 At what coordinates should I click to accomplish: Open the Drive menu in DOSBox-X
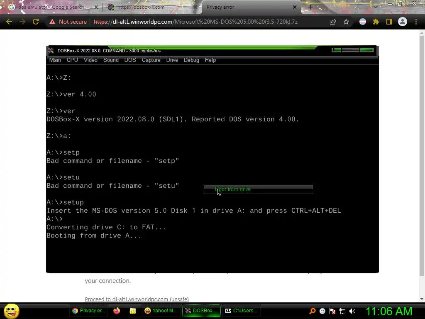pyautogui.click(x=172, y=60)
